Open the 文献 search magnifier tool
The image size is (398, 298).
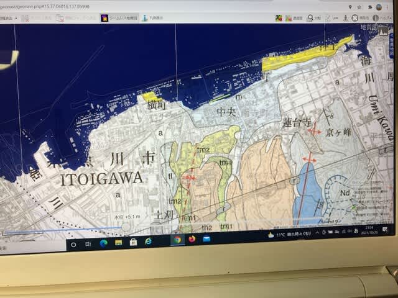309,18
